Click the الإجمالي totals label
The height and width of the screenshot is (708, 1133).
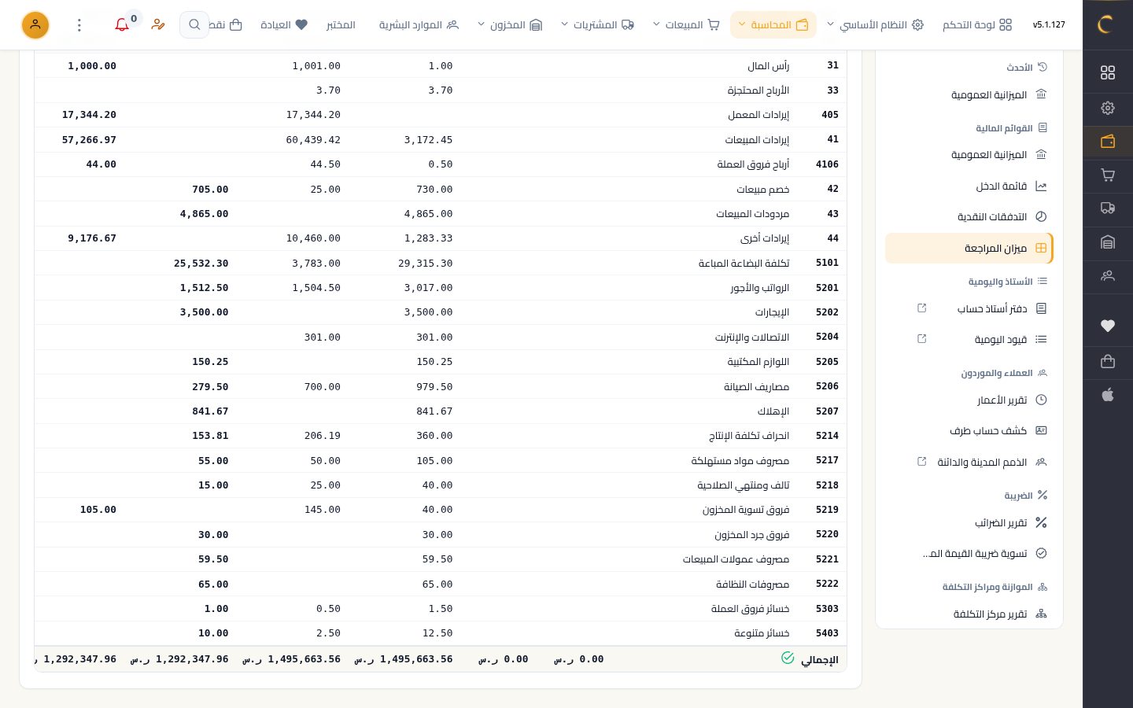pos(819,660)
